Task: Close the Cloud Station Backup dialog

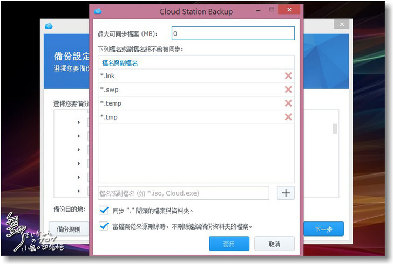Action: point(289,10)
